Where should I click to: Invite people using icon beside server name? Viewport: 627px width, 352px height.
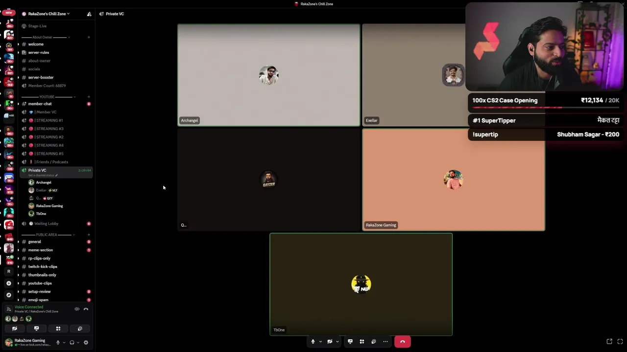tap(89, 14)
